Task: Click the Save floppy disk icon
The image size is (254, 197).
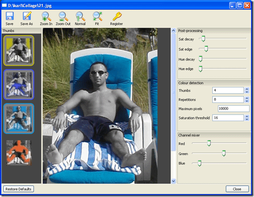Action: coord(9,16)
